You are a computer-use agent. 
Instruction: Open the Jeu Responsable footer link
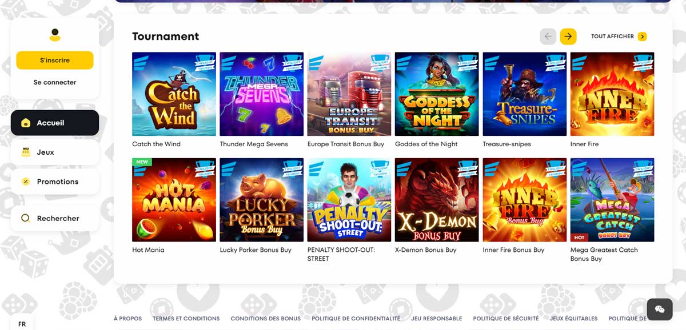pyautogui.click(x=437, y=319)
